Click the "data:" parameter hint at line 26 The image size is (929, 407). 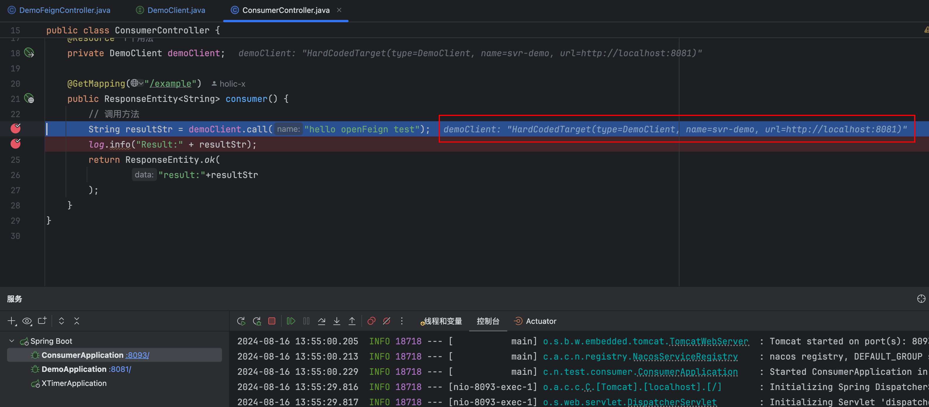[x=144, y=175]
